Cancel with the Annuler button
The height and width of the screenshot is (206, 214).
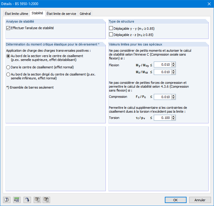click(200, 200)
